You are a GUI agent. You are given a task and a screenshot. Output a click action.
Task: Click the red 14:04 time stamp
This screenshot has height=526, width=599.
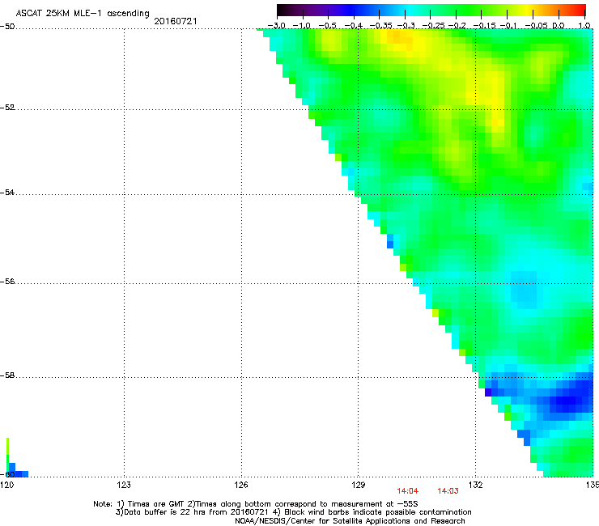(x=408, y=491)
